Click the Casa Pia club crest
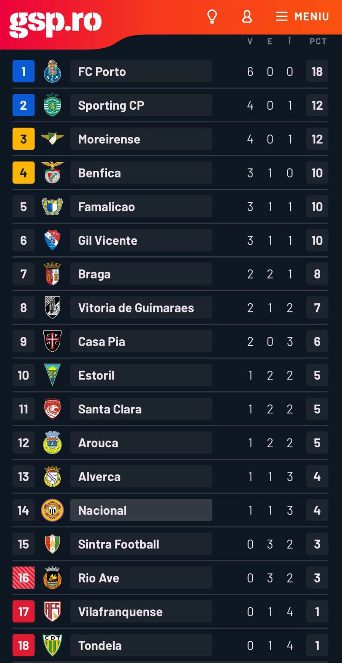 click(x=52, y=341)
